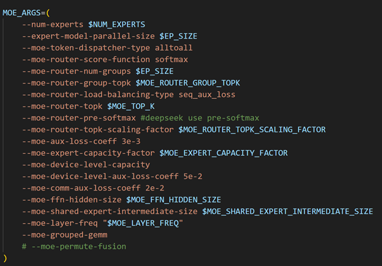Screen dimensions: 382x266
Task: Click the quoted $MOE_LAYER_FREQ string
Action: coord(143,223)
